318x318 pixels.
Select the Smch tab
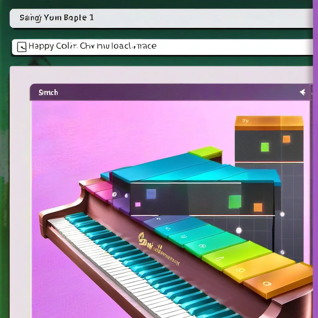point(48,92)
